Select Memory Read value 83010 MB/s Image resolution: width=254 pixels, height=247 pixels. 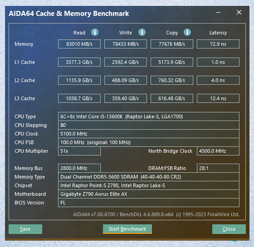[79, 44]
